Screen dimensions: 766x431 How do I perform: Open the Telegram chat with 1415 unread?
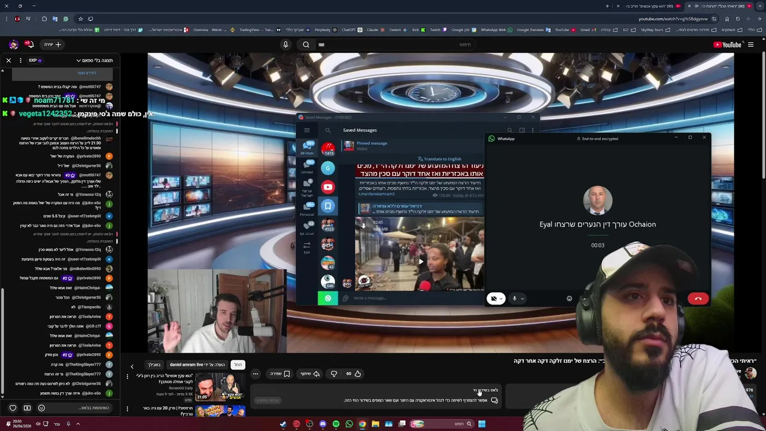(x=327, y=150)
